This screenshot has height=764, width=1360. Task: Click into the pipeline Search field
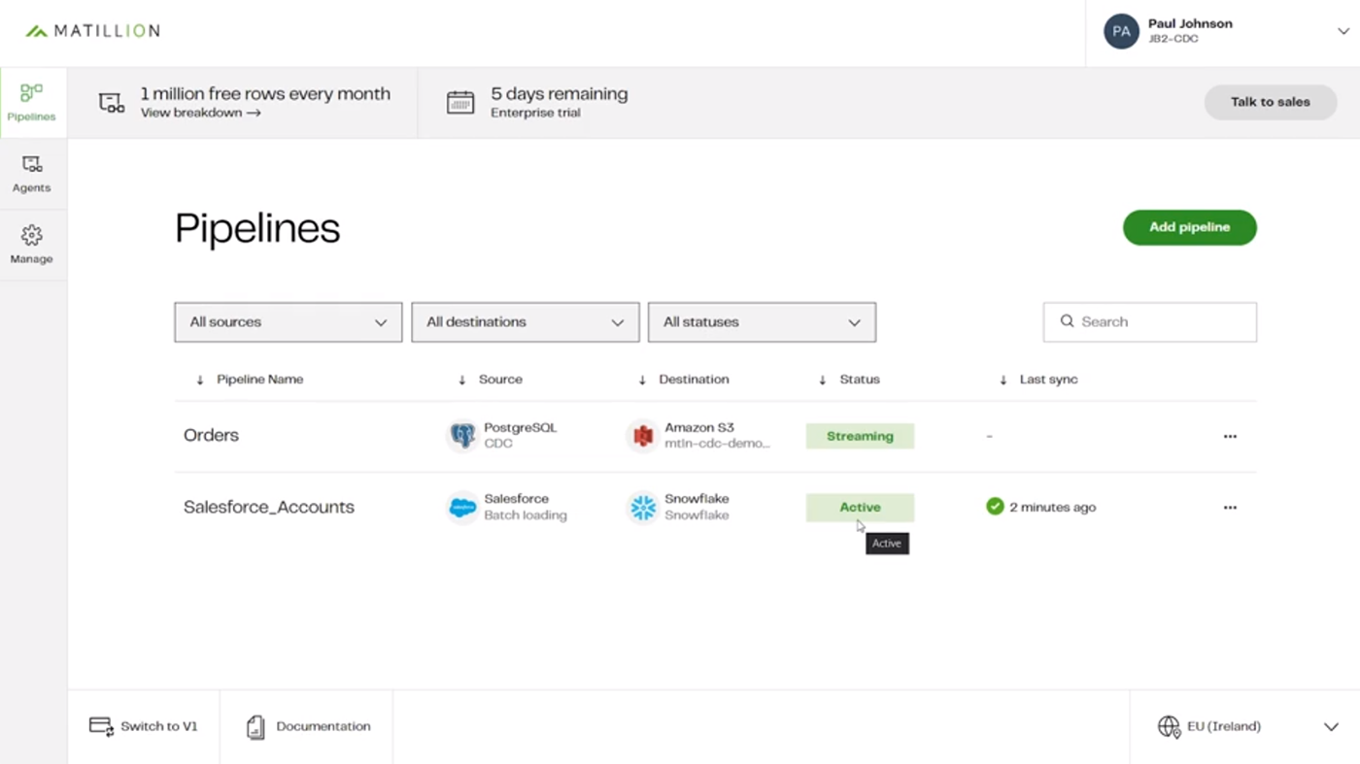coord(1150,322)
